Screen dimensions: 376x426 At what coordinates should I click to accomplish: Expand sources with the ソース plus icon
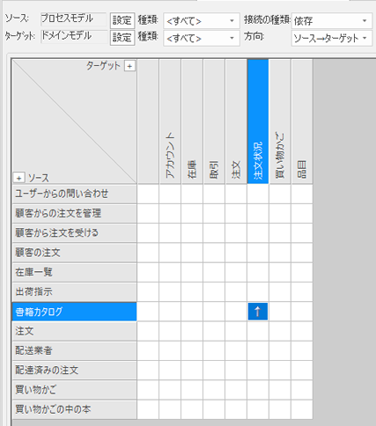(18, 178)
